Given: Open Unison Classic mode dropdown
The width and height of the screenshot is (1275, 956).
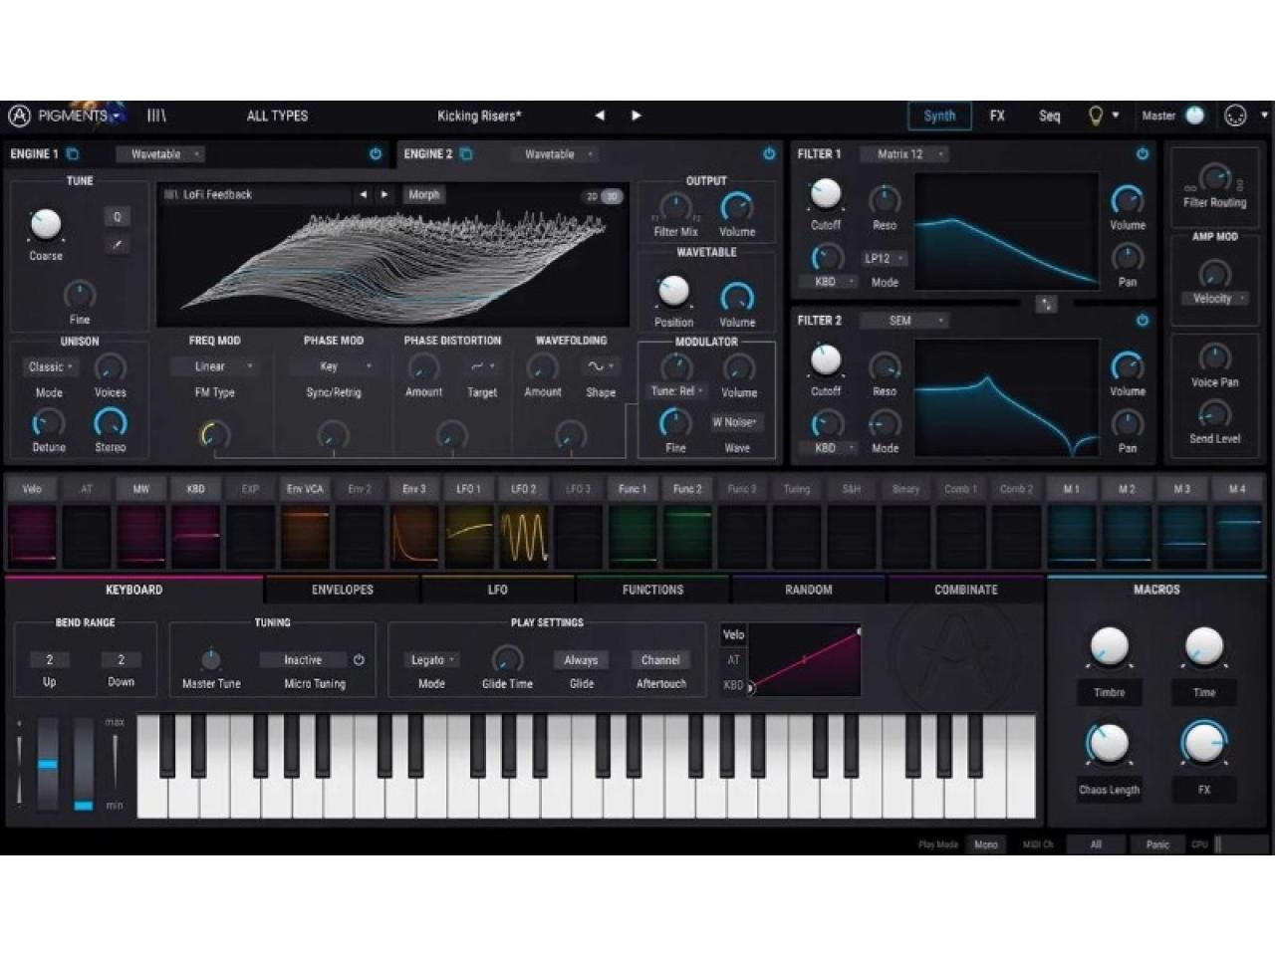Looking at the screenshot, I should pos(50,367).
